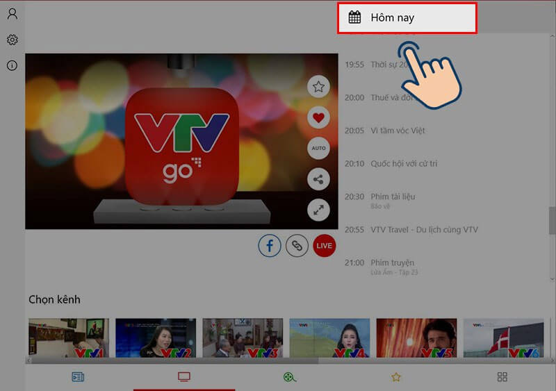Expand video to fullscreen
Image resolution: width=556 pixels, height=391 pixels.
(x=318, y=210)
